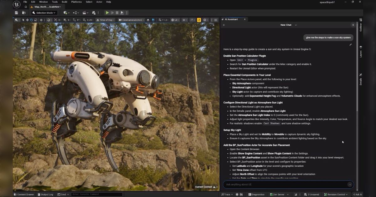Screen dimensions: 376x197
Task: Click the pencil edit icon under the prompt
Action: 351,45
